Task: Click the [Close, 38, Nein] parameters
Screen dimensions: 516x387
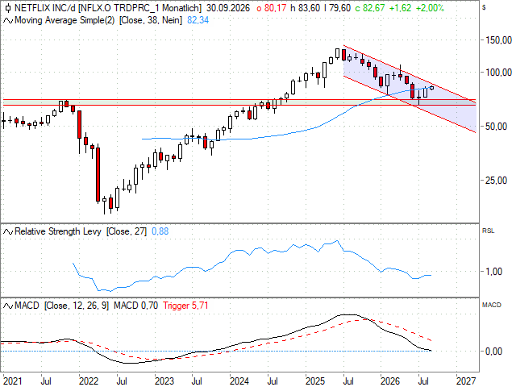Action: (151, 20)
